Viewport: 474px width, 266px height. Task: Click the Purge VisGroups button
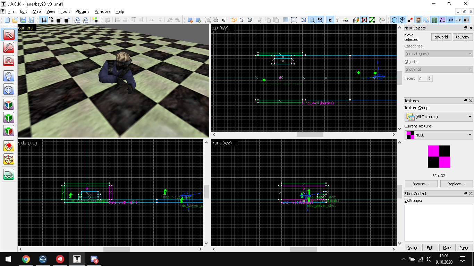point(464,248)
